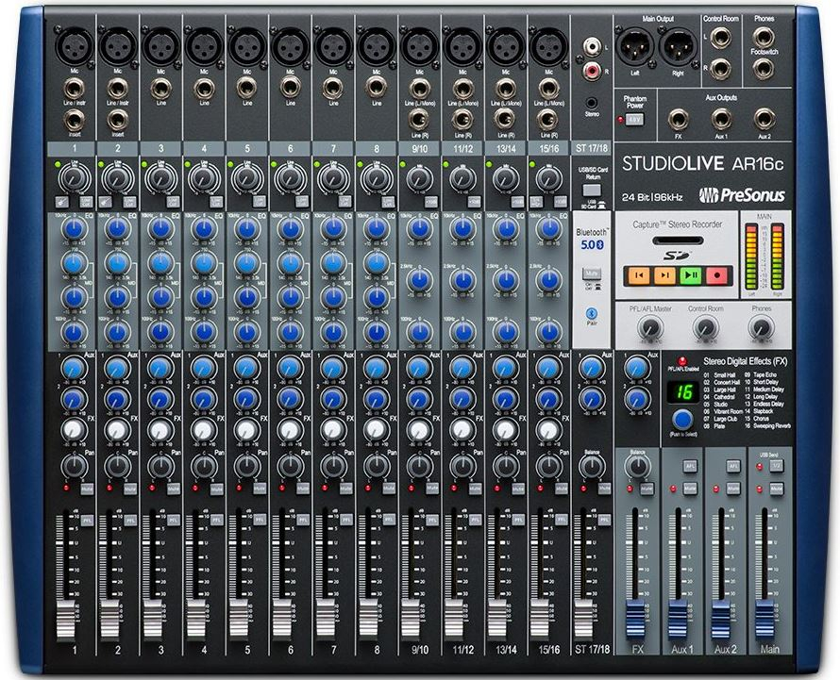Click the red record button
This screenshot has width=840, height=680.
point(716,275)
